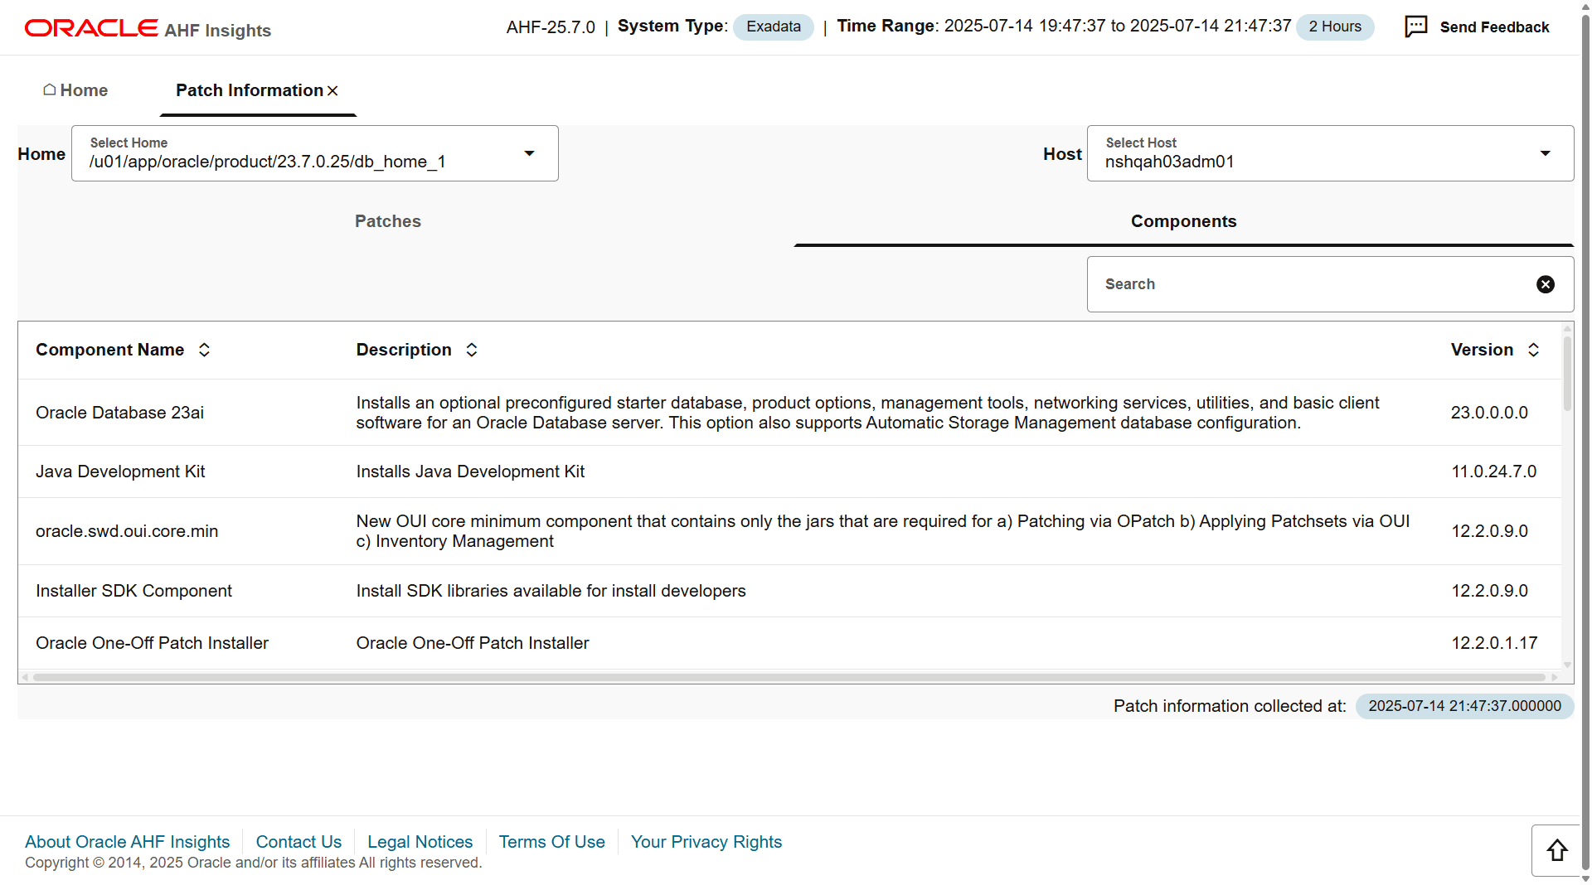Click the Select Home dropdown arrow

(529, 153)
